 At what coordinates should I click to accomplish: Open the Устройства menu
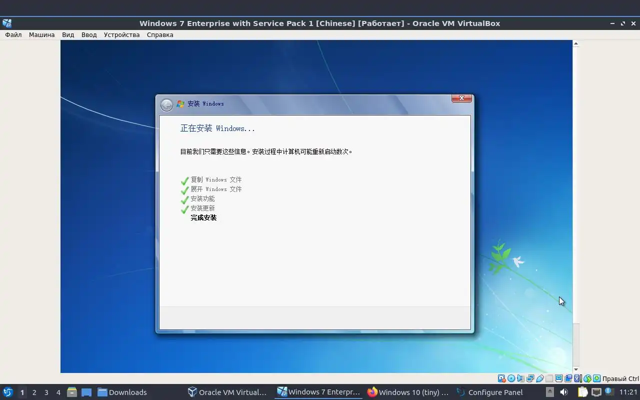point(121,34)
